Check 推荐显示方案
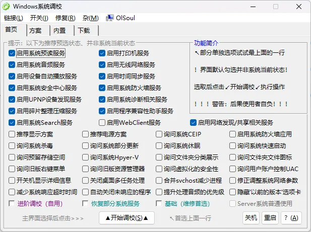This screenshot has height=232, width=311. [x=12, y=134]
